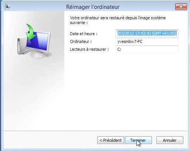Go back with the Précédent button

tap(111, 140)
